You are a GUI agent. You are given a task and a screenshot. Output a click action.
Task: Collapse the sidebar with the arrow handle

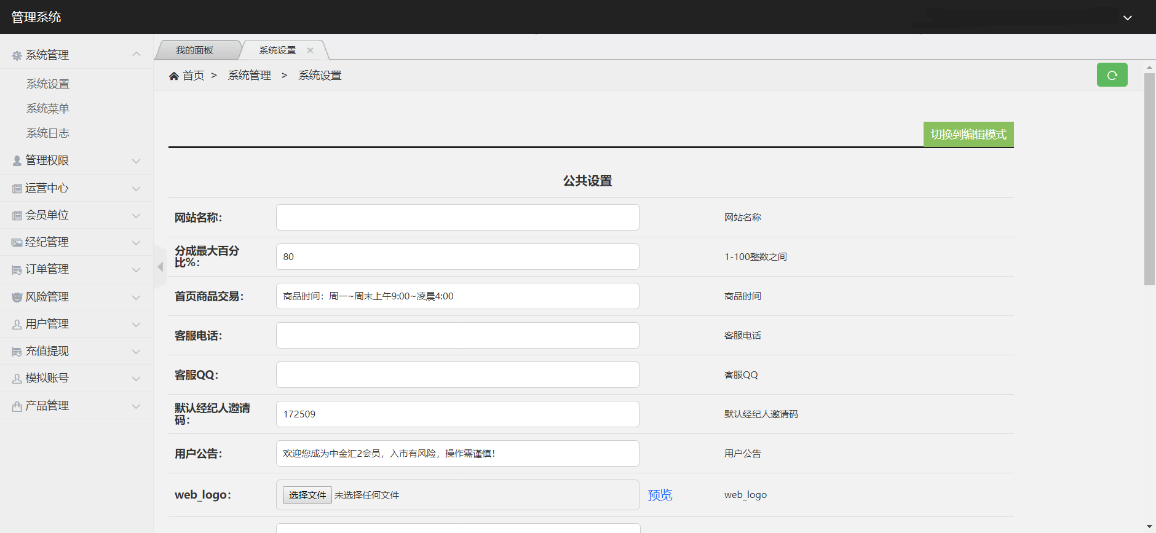[160, 267]
